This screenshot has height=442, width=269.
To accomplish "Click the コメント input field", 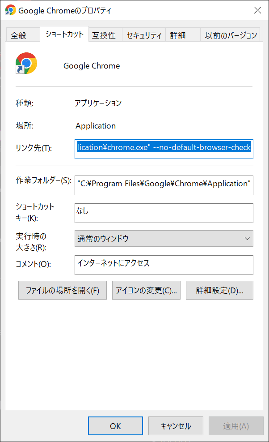I will pos(164,265).
